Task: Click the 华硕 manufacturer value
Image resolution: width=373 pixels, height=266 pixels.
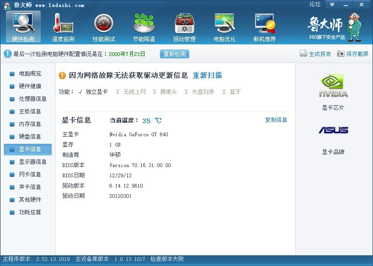Action: [x=115, y=155]
